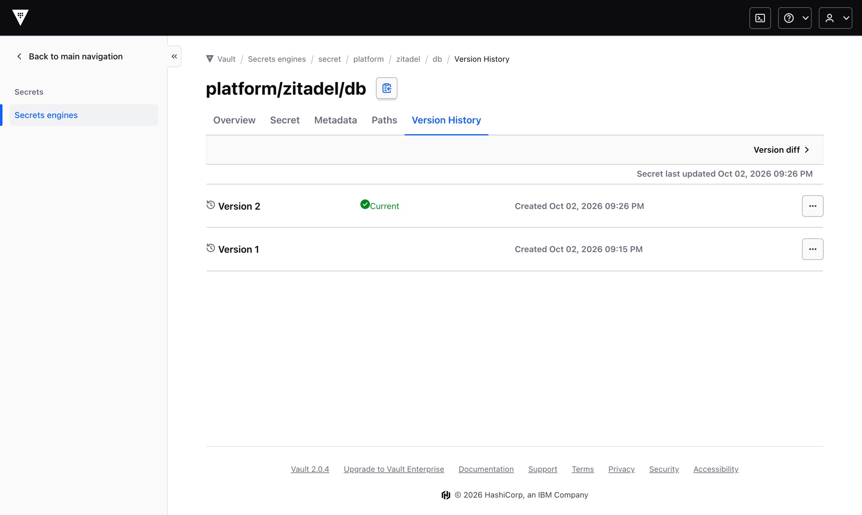Screen dimensions: 862x515
Task: Click the HashiCorp logo in footer
Action: pyautogui.click(x=446, y=495)
